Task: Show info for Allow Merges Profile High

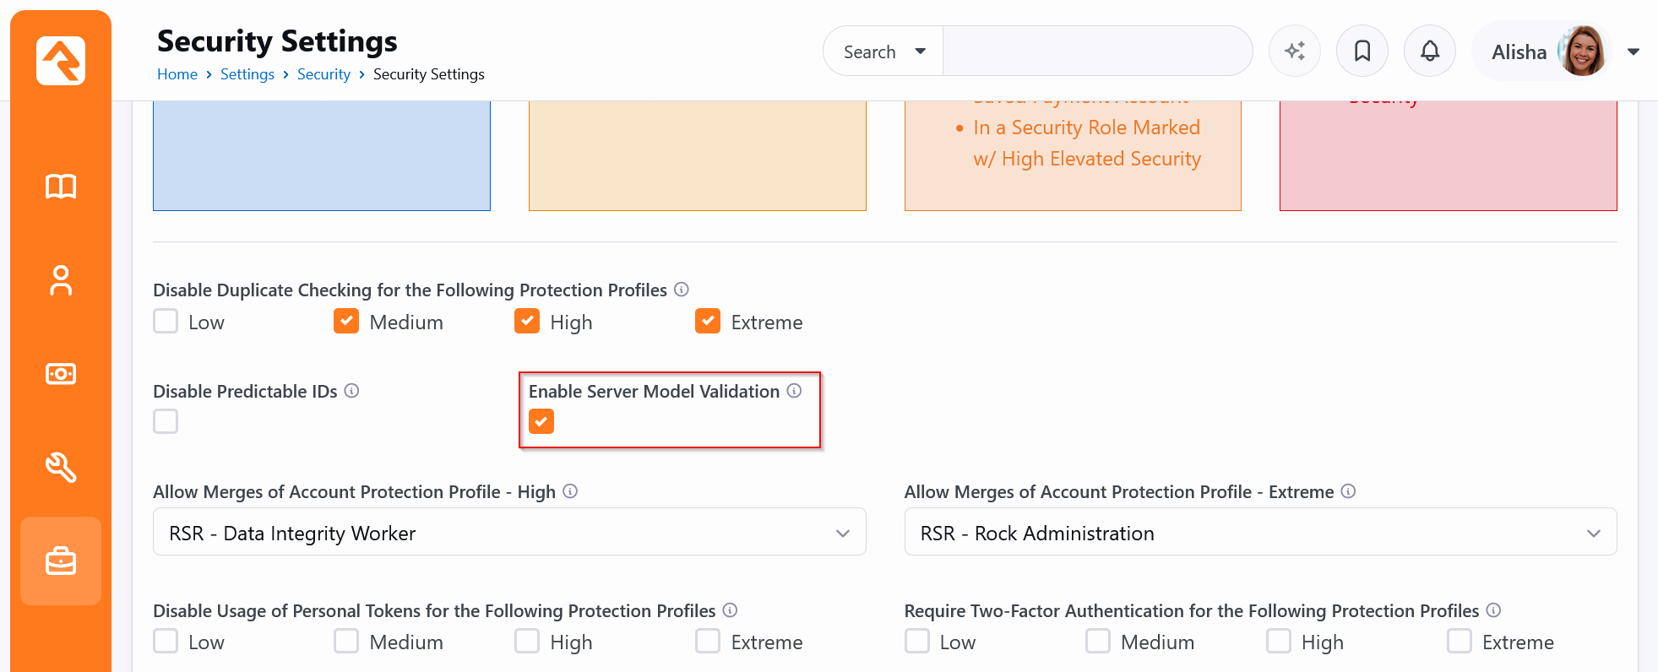Action: point(570,491)
